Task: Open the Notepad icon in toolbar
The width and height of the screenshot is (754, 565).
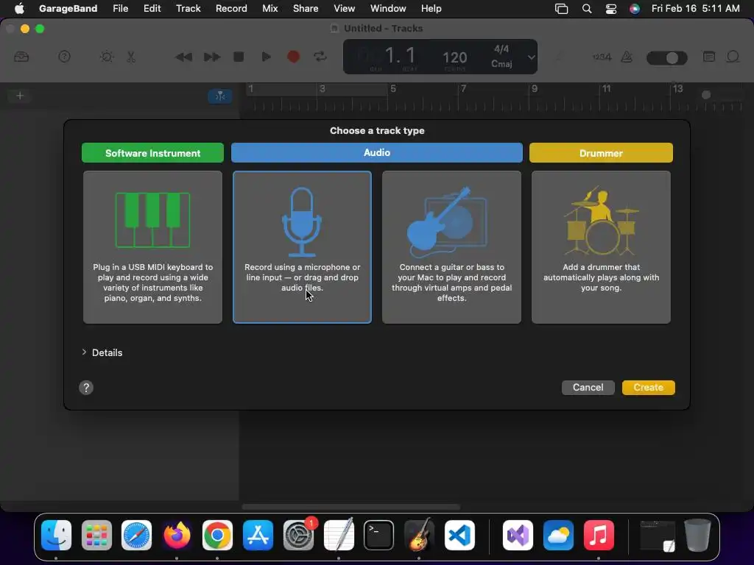Action: [709, 57]
